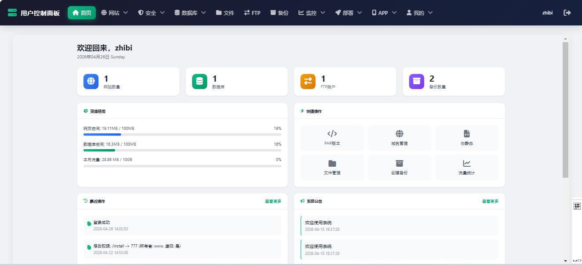The height and width of the screenshot is (265, 582).
Task: Click the code file icon above 伪静态
Action: [x=467, y=134]
